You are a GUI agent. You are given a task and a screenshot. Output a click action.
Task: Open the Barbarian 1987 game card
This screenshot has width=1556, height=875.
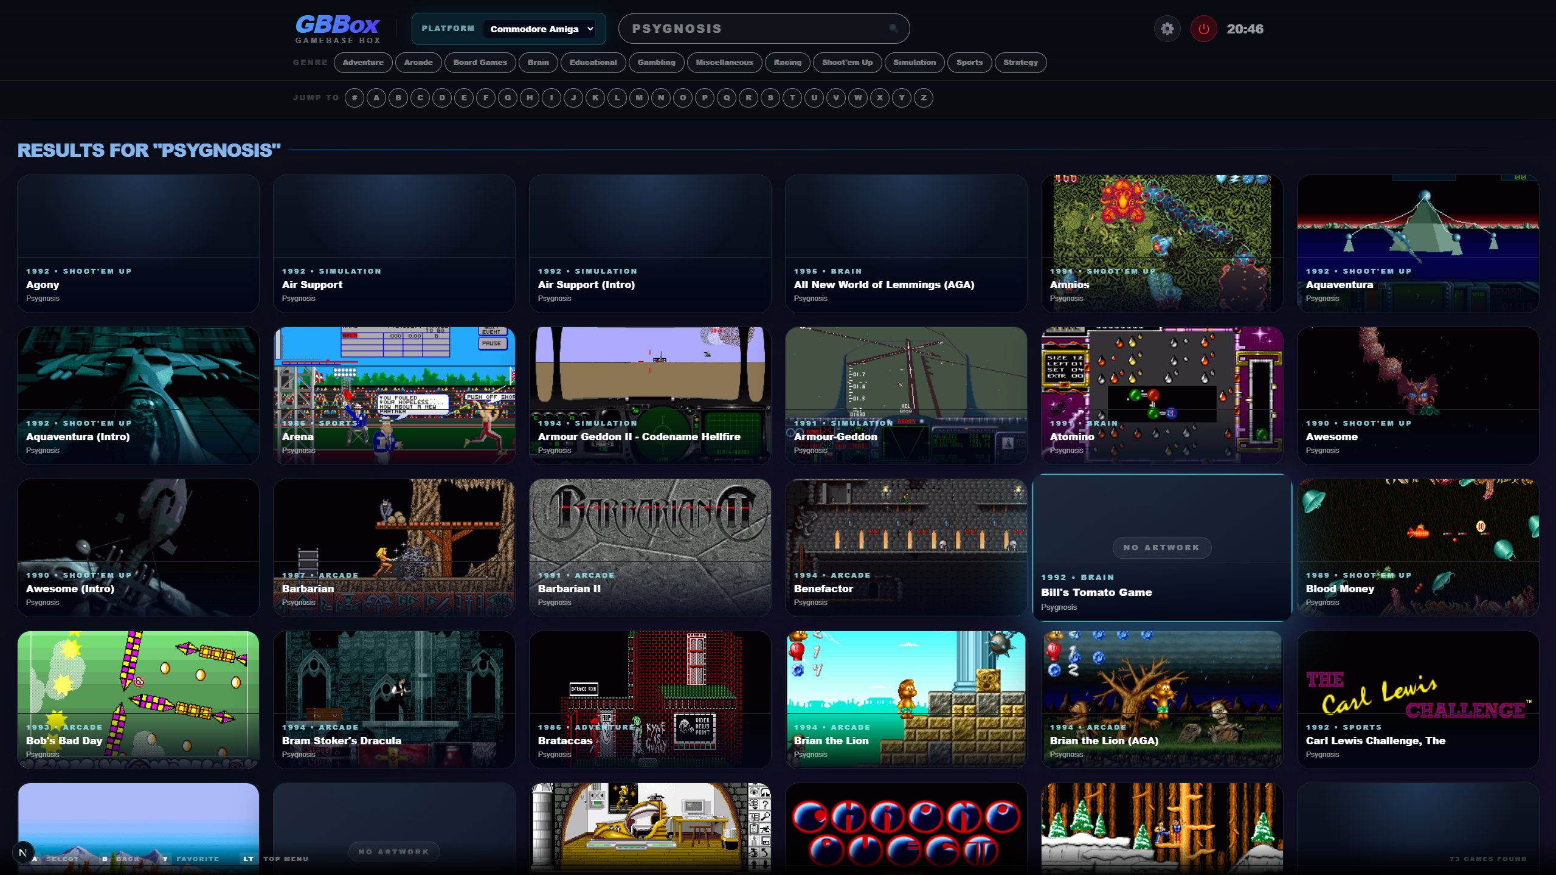point(394,548)
